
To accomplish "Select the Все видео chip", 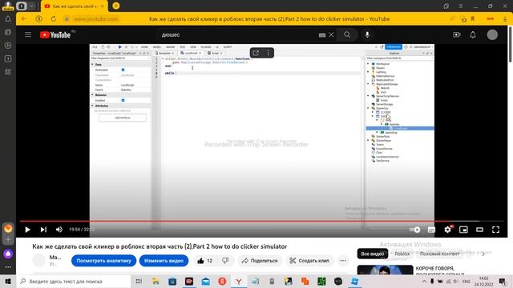I will coord(372,254).
